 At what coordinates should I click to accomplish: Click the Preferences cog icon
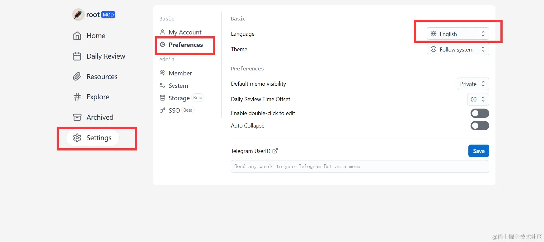[162, 44]
